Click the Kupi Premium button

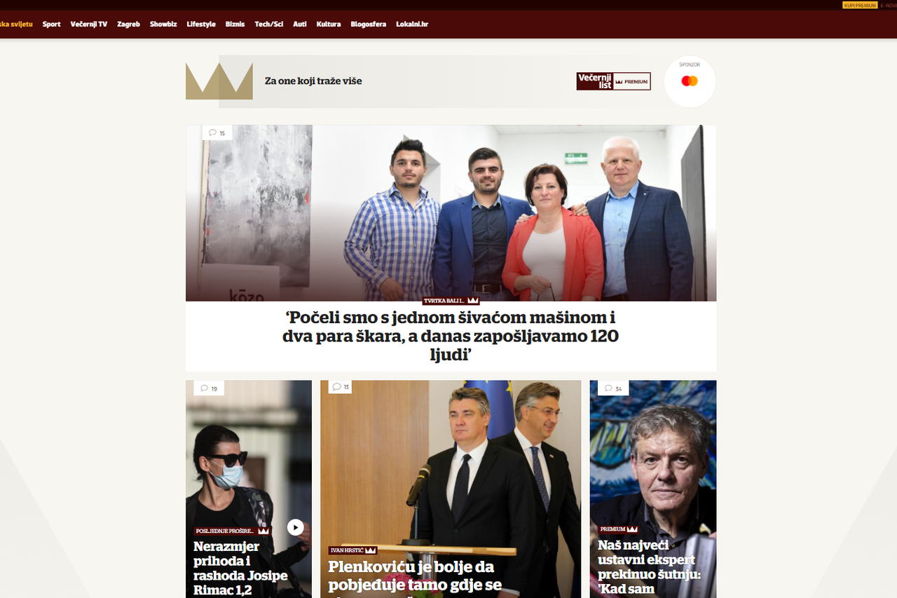click(x=860, y=5)
